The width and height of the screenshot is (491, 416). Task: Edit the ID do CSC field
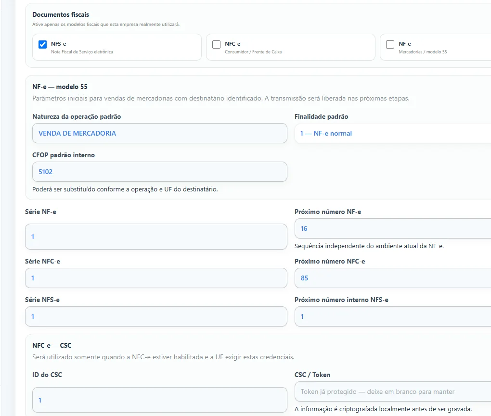point(160,400)
